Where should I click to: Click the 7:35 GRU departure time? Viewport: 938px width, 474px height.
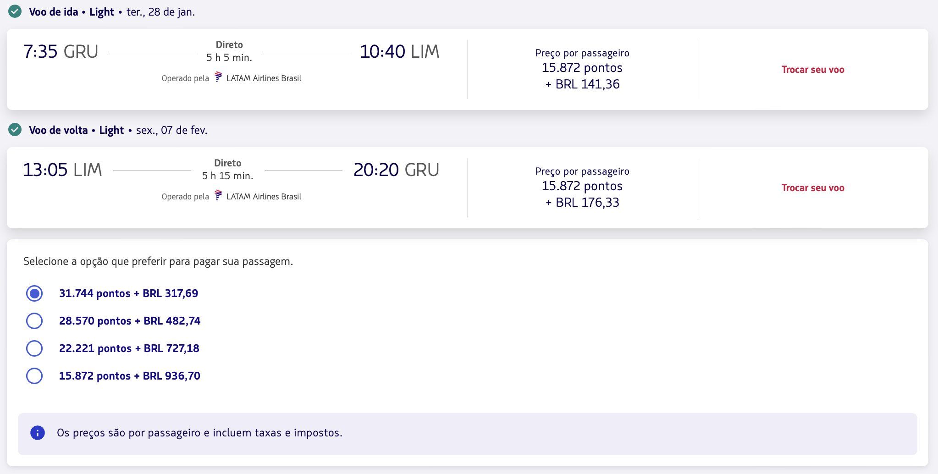coord(61,52)
